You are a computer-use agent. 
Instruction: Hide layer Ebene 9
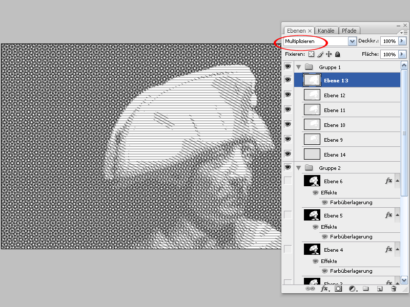(288, 139)
